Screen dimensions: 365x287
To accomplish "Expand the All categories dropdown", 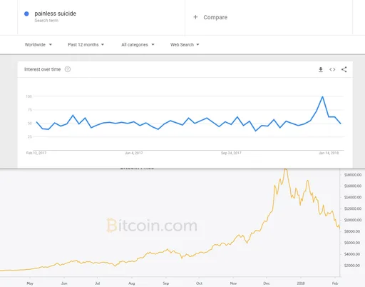I will 138,44.
